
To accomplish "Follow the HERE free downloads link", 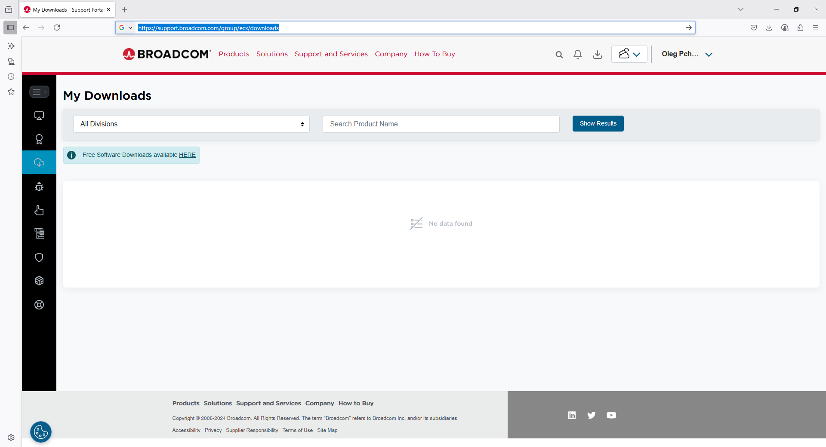I will tap(187, 155).
